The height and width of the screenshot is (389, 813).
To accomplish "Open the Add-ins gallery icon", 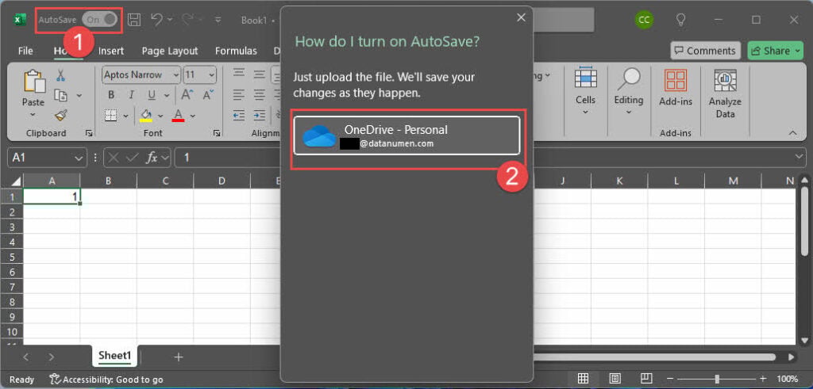I will point(675,87).
